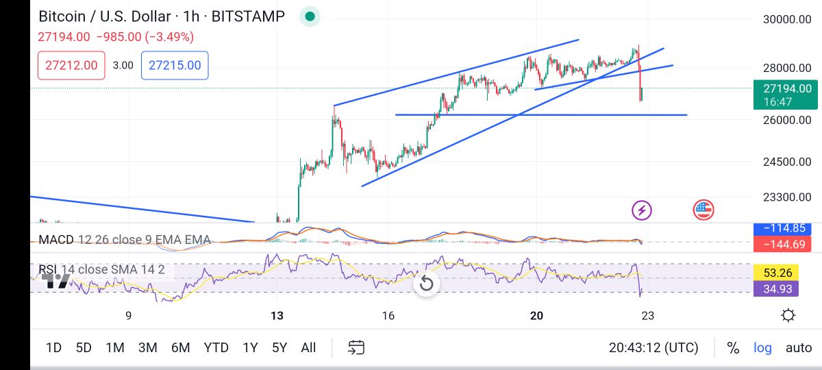Toggle log scale mode
This screenshot has height=370, width=822.
pyautogui.click(x=762, y=348)
